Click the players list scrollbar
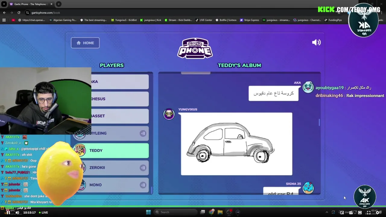 151,190
